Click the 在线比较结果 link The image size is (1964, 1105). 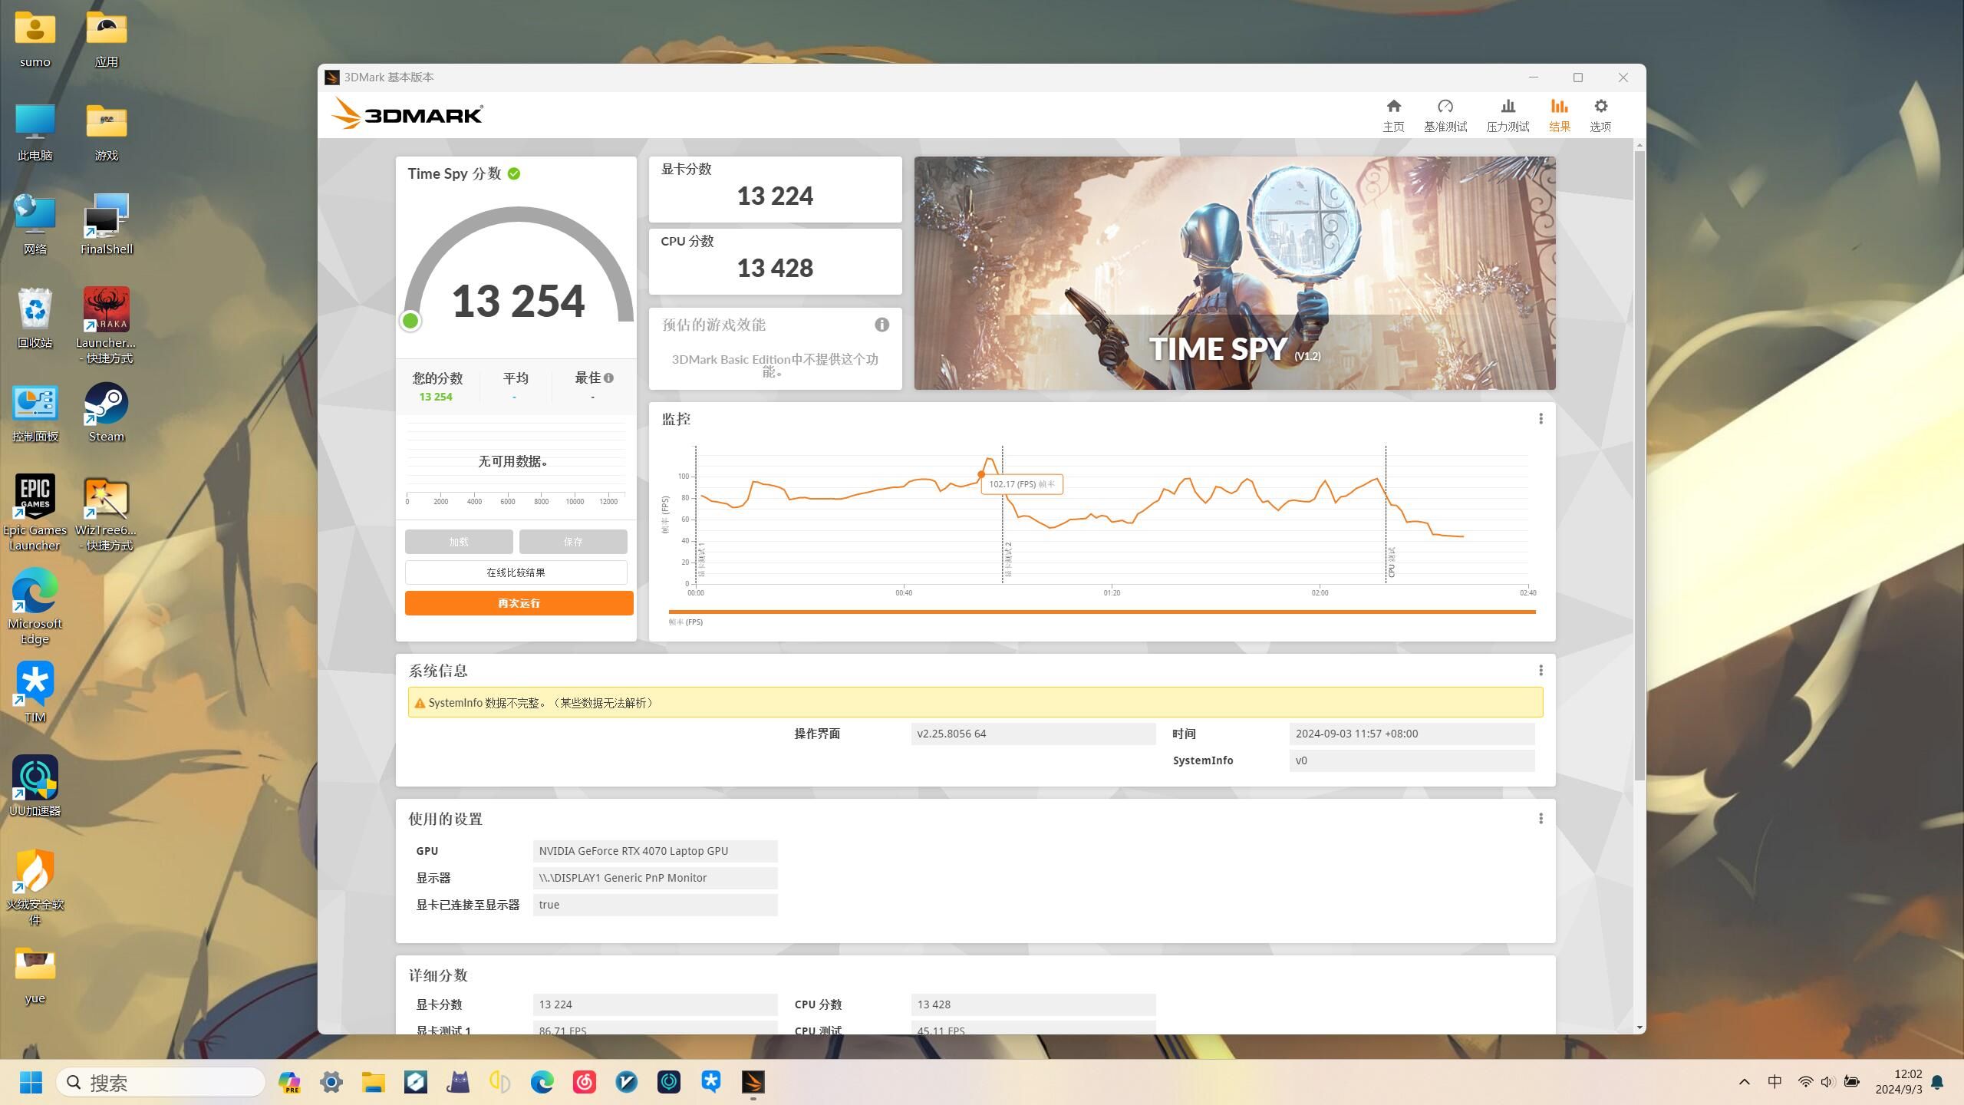click(516, 572)
